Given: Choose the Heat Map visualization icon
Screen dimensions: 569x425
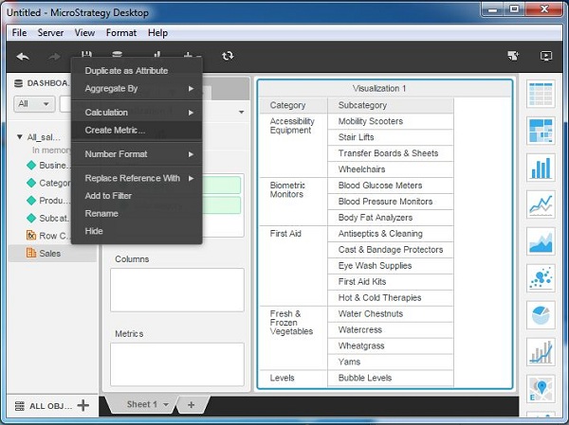Looking at the screenshot, I should point(541,131).
